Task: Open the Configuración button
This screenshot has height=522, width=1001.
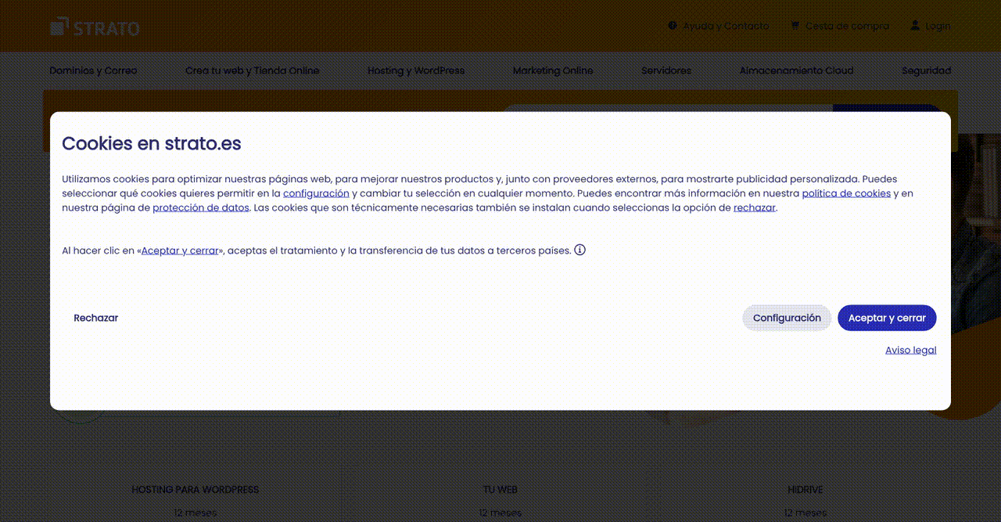Action: (x=787, y=318)
